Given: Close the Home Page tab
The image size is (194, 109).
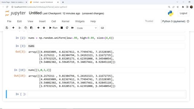Looking at the screenshot, I should [x=26, y=2].
